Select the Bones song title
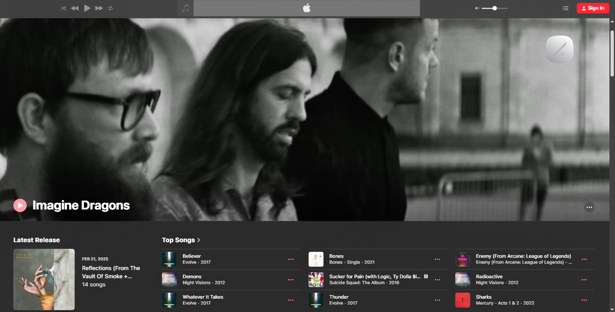 tap(336, 256)
